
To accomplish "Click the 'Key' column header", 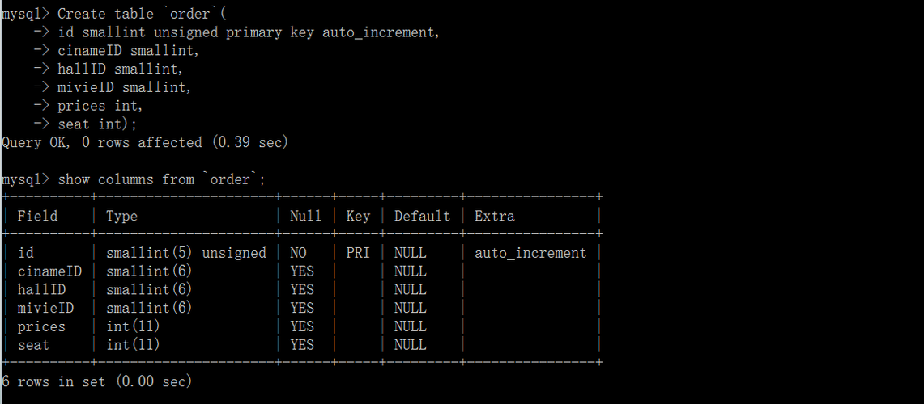I will point(358,216).
